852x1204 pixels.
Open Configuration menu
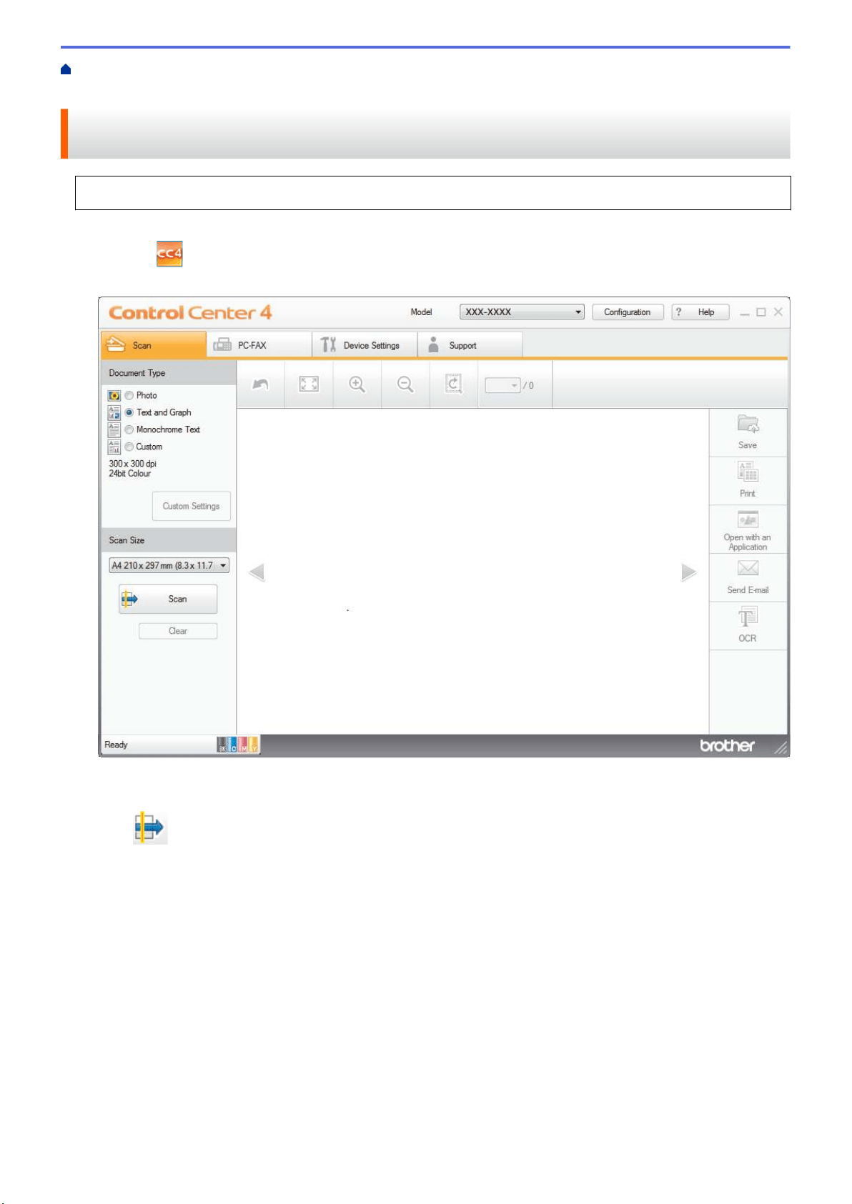tap(628, 312)
